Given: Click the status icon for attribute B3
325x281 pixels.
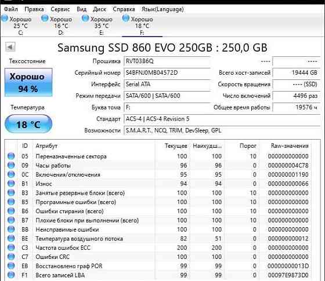Looking at the screenshot, I should [x=11, y=192].
